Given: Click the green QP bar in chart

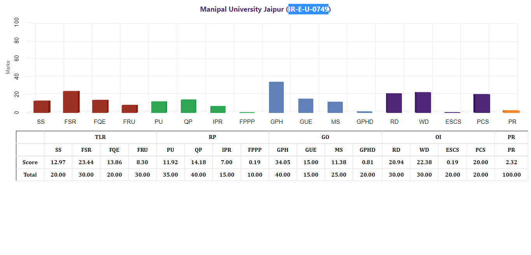Looking at the screenshot, I should click(x=188, y=106).
